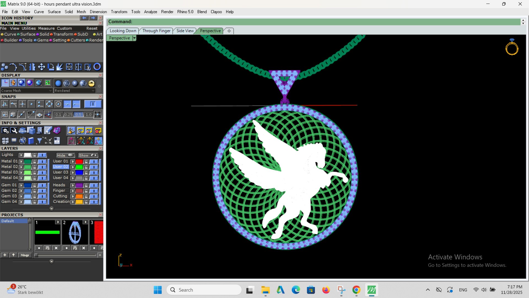The height and width of the screenshot is (298, 529).
Task: Click the blue torus ring tool icon
Action: pyautogui.click(x=97, y=67)
